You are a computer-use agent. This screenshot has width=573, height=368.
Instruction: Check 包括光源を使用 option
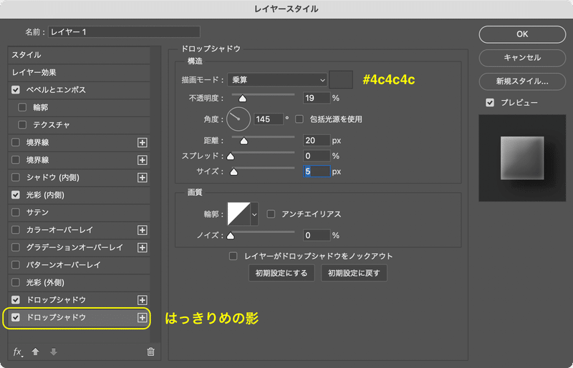pyautogui.click(x=299, y=119)
